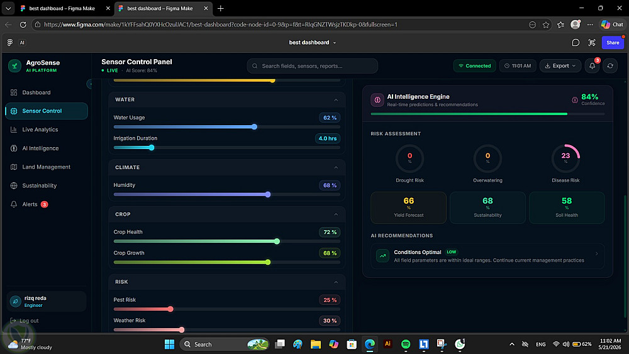
Task: Click the AI Intelligence Engine brain icon
Action: tap(377, 100)
